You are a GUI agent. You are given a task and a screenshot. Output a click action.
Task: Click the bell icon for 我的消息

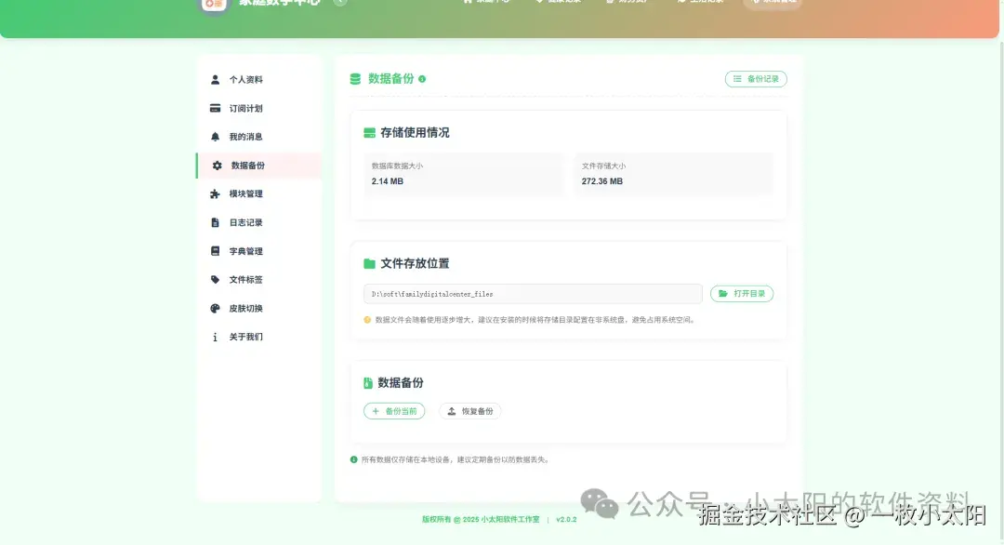pos(214,136)
